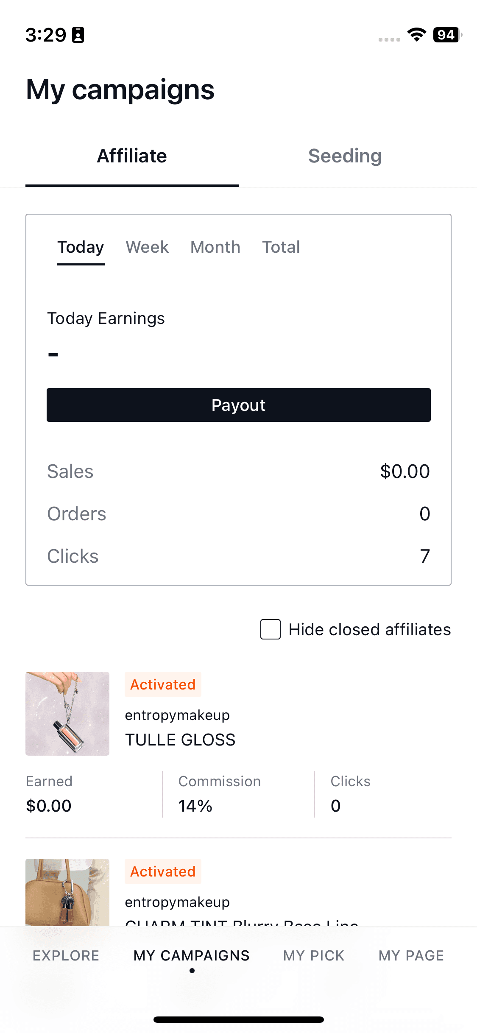The image size is (477, 1033).
Task: Open MY PAGE in bottom navigation
Action: click(411, 955)
